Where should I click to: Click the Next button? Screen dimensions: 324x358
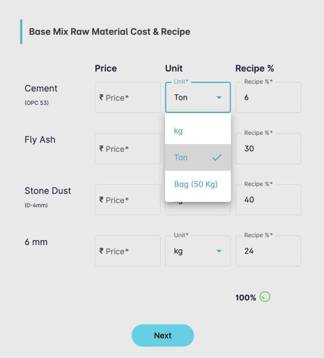tap(163, 335)
